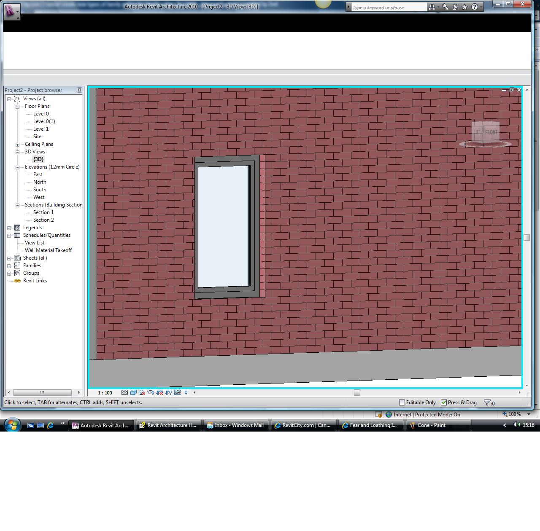The height and width of the screenshot is (531, 540).
Task: Expand the Legends node
Action: [9, 228]
